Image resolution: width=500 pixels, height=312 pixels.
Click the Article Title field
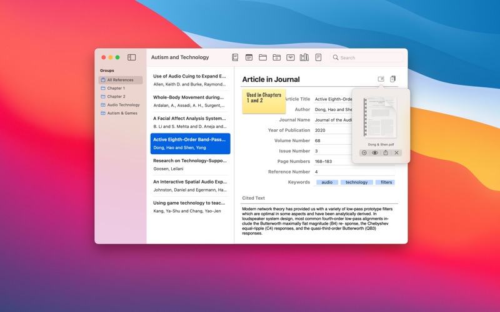[x=333, y=99]
